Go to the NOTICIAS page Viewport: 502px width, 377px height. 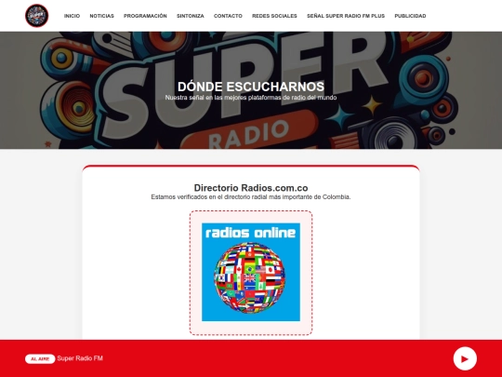click(x=102, y=16)
